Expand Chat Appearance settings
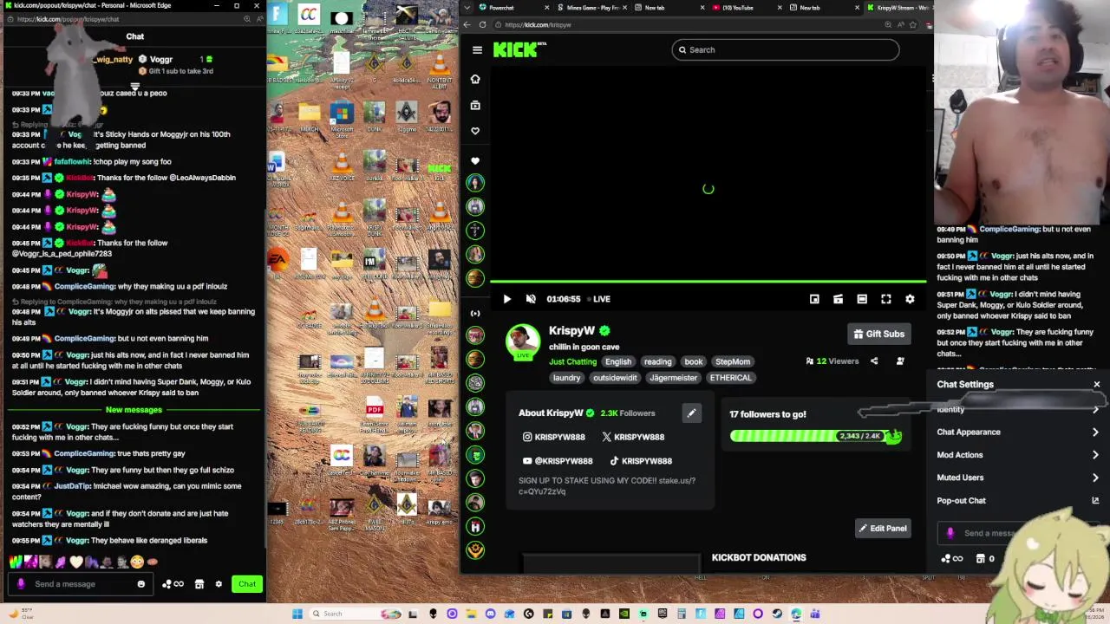Screen dimensions: 1110x624 tap(1017, 432)
